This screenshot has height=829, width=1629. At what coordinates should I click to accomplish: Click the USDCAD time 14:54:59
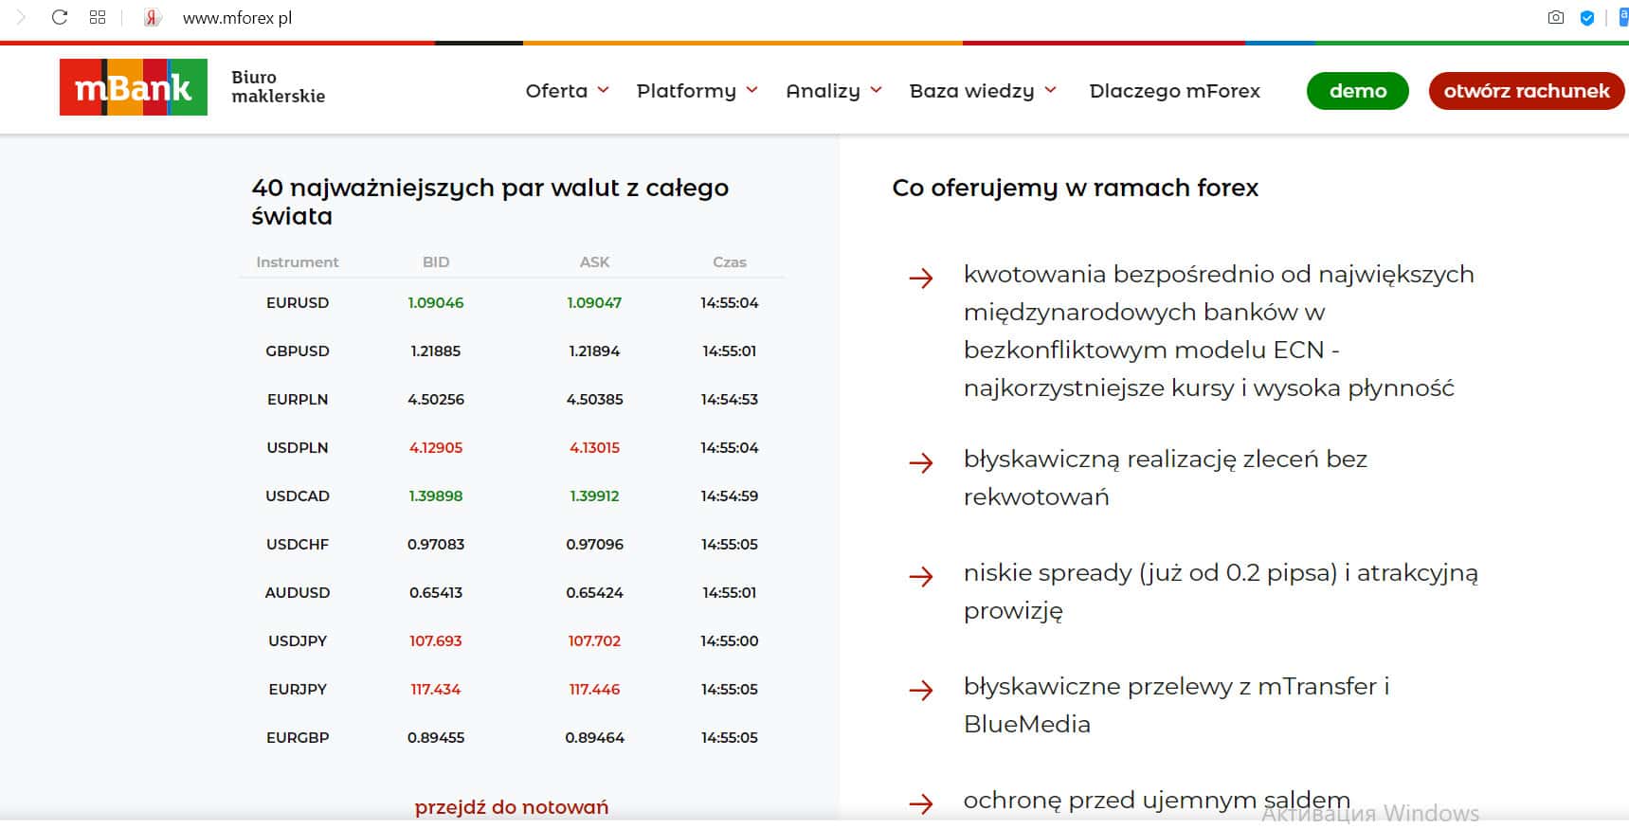730,496
